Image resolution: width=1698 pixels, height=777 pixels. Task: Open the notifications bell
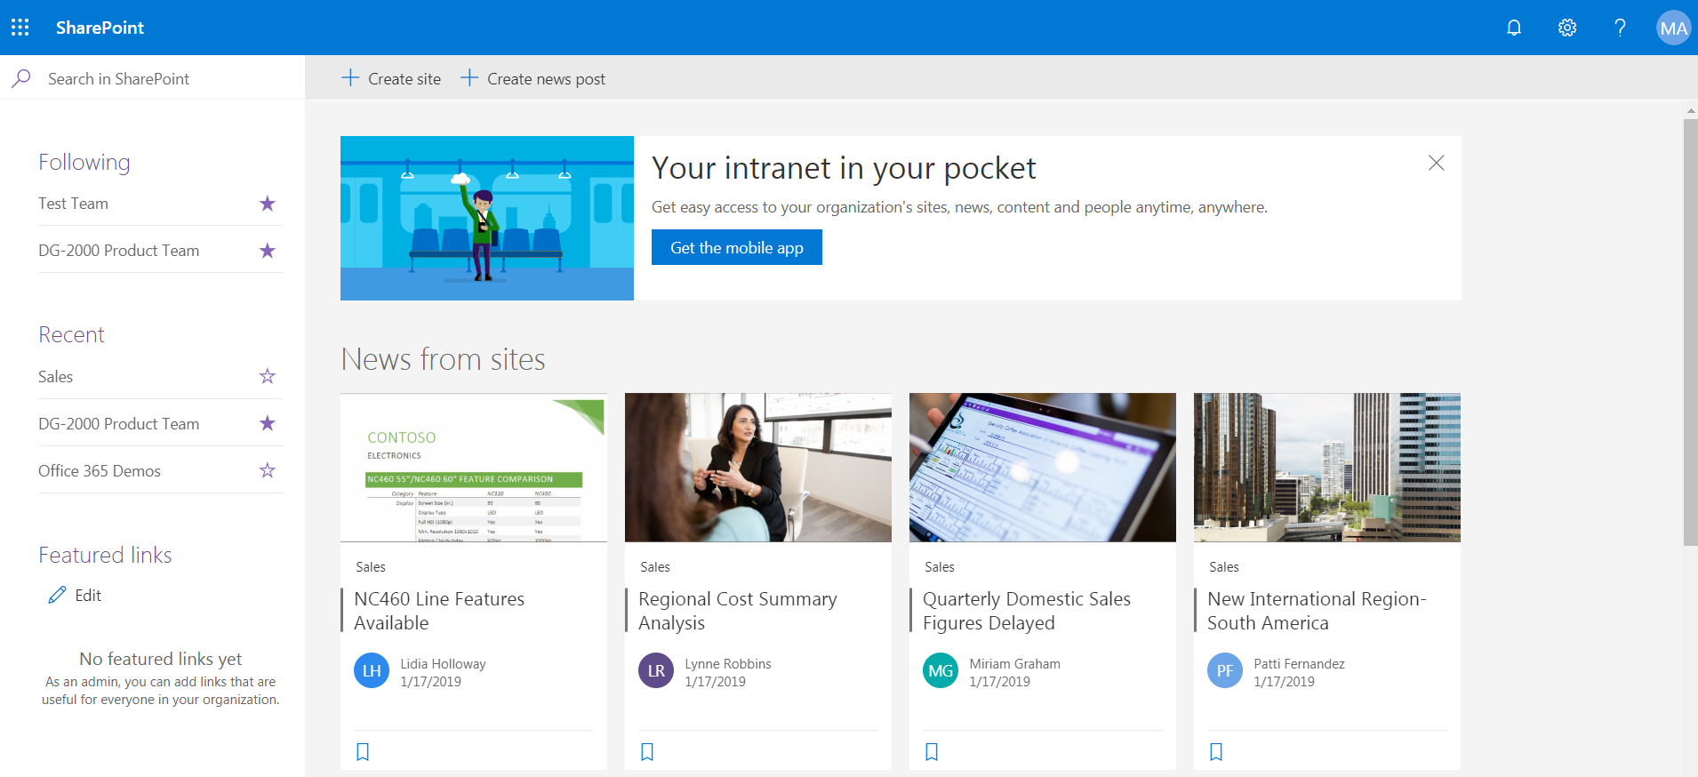click(x=1514, y=28)
